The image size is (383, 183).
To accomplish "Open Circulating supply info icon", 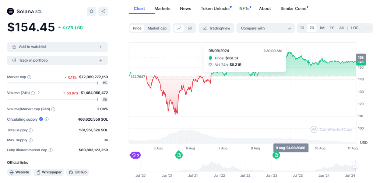I will [x=46, y=120].
